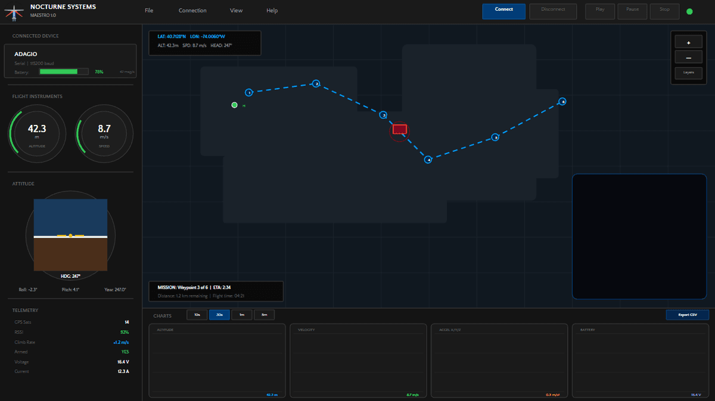
Task: Switch chart range to 10s
Action: 197,315
